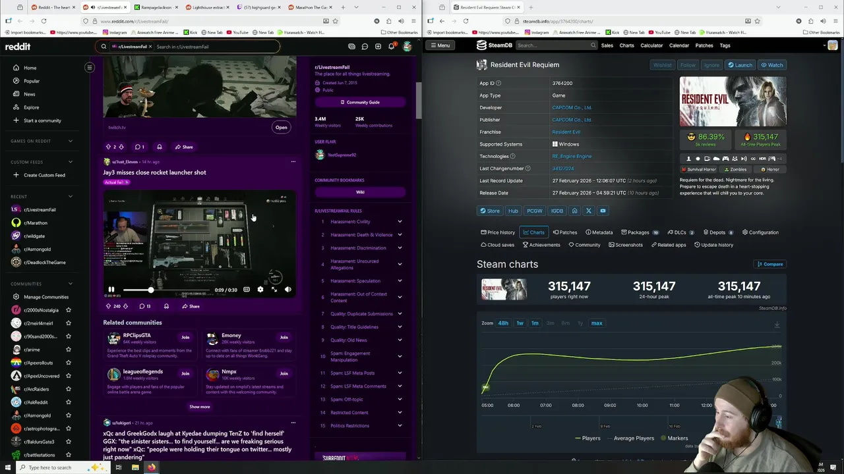
Task: Open Reddit user avatar menu
Action: click(x=407, y=47)
